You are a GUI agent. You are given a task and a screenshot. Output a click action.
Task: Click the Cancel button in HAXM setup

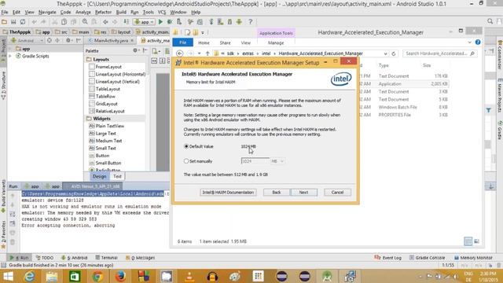coord(337,192)
